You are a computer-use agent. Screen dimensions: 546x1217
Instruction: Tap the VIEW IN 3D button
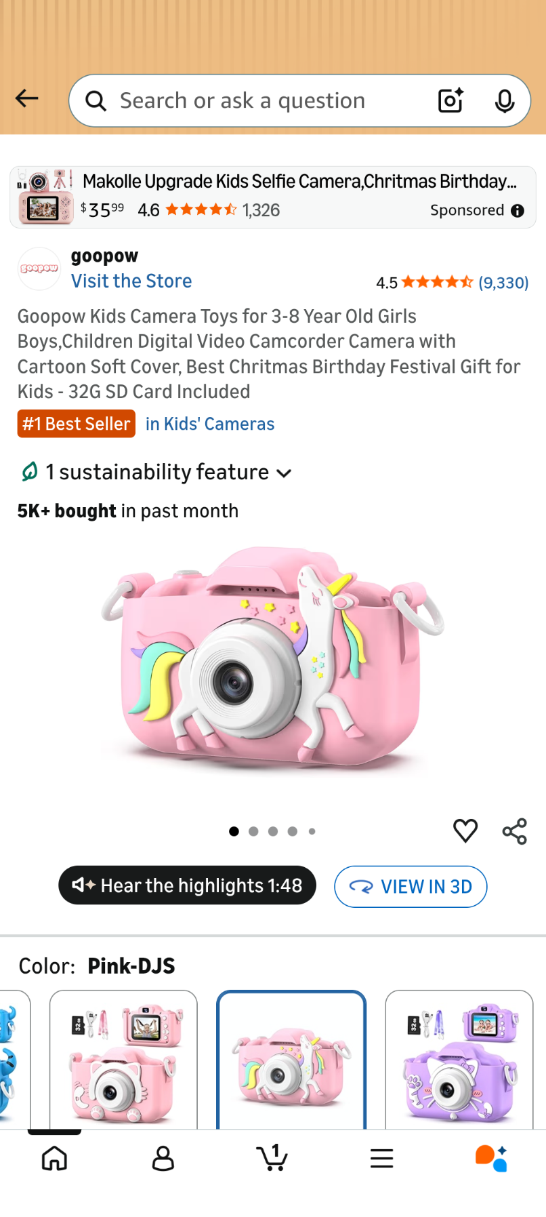(411, 887)
